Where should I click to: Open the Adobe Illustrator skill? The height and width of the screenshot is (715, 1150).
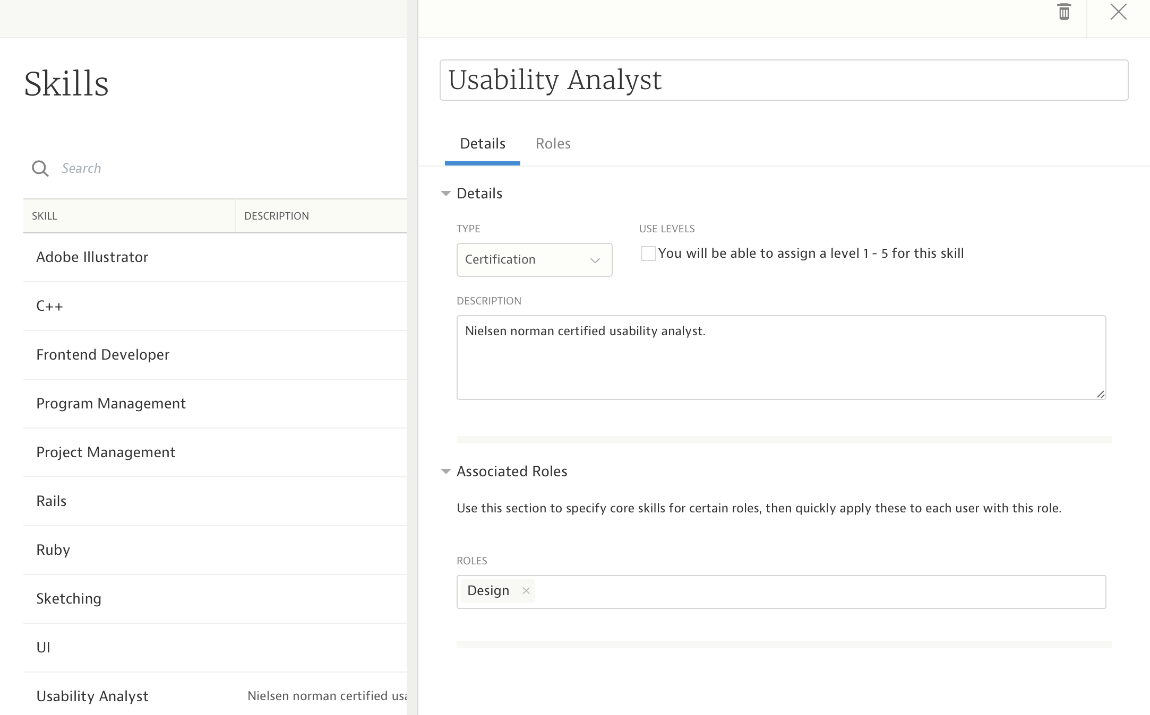(x=92, y=257)
